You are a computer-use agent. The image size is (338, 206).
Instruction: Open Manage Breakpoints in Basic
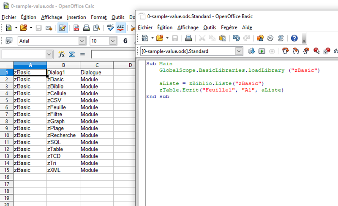[x=327, y=51]
